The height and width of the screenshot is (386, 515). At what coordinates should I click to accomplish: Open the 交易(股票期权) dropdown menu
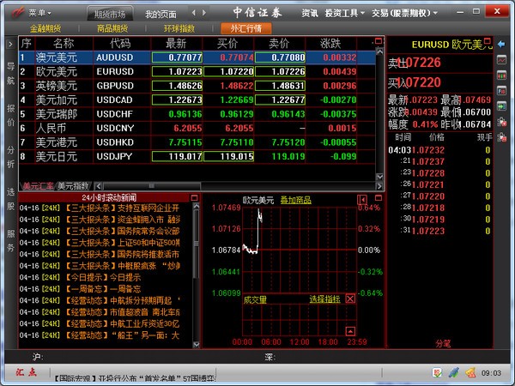pos(404,13)
